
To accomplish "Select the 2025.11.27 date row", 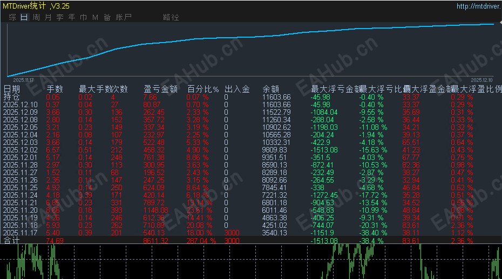I will point(20,172).
